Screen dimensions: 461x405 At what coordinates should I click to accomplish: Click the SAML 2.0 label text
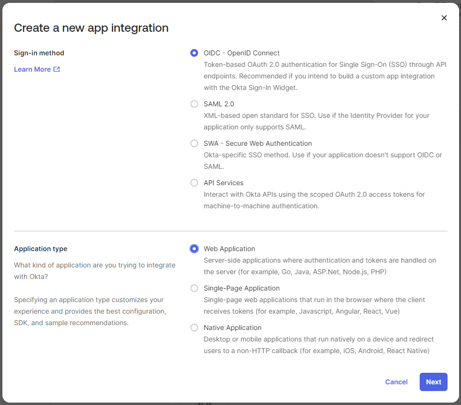point(219,104)
